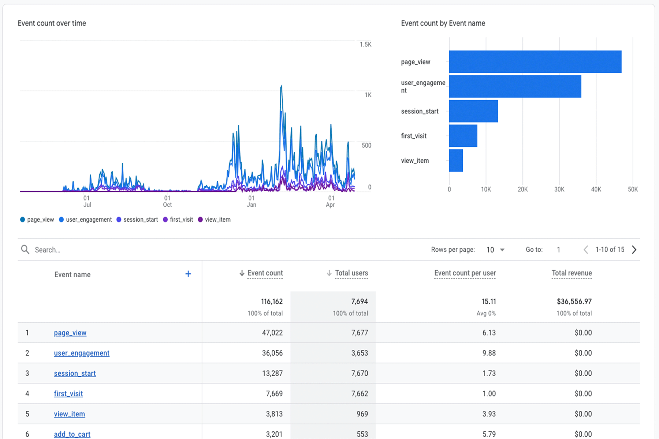Click the Event count over time title

click(52, 23)
